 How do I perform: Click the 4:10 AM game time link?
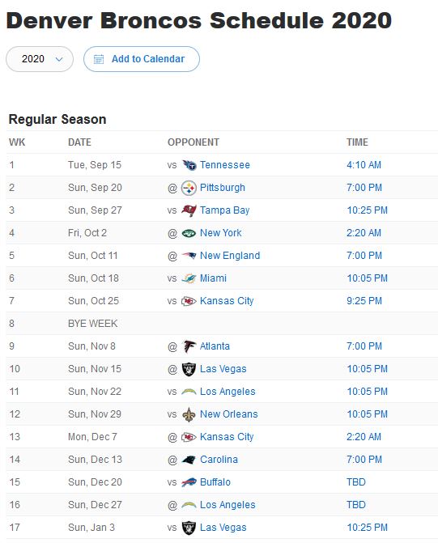click(364, 165)
